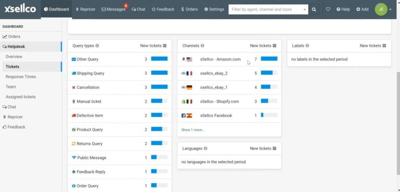Viewport: 400px width, 192px height.
Task: Open Assigned tickets in sidebar
Action: 21,97
